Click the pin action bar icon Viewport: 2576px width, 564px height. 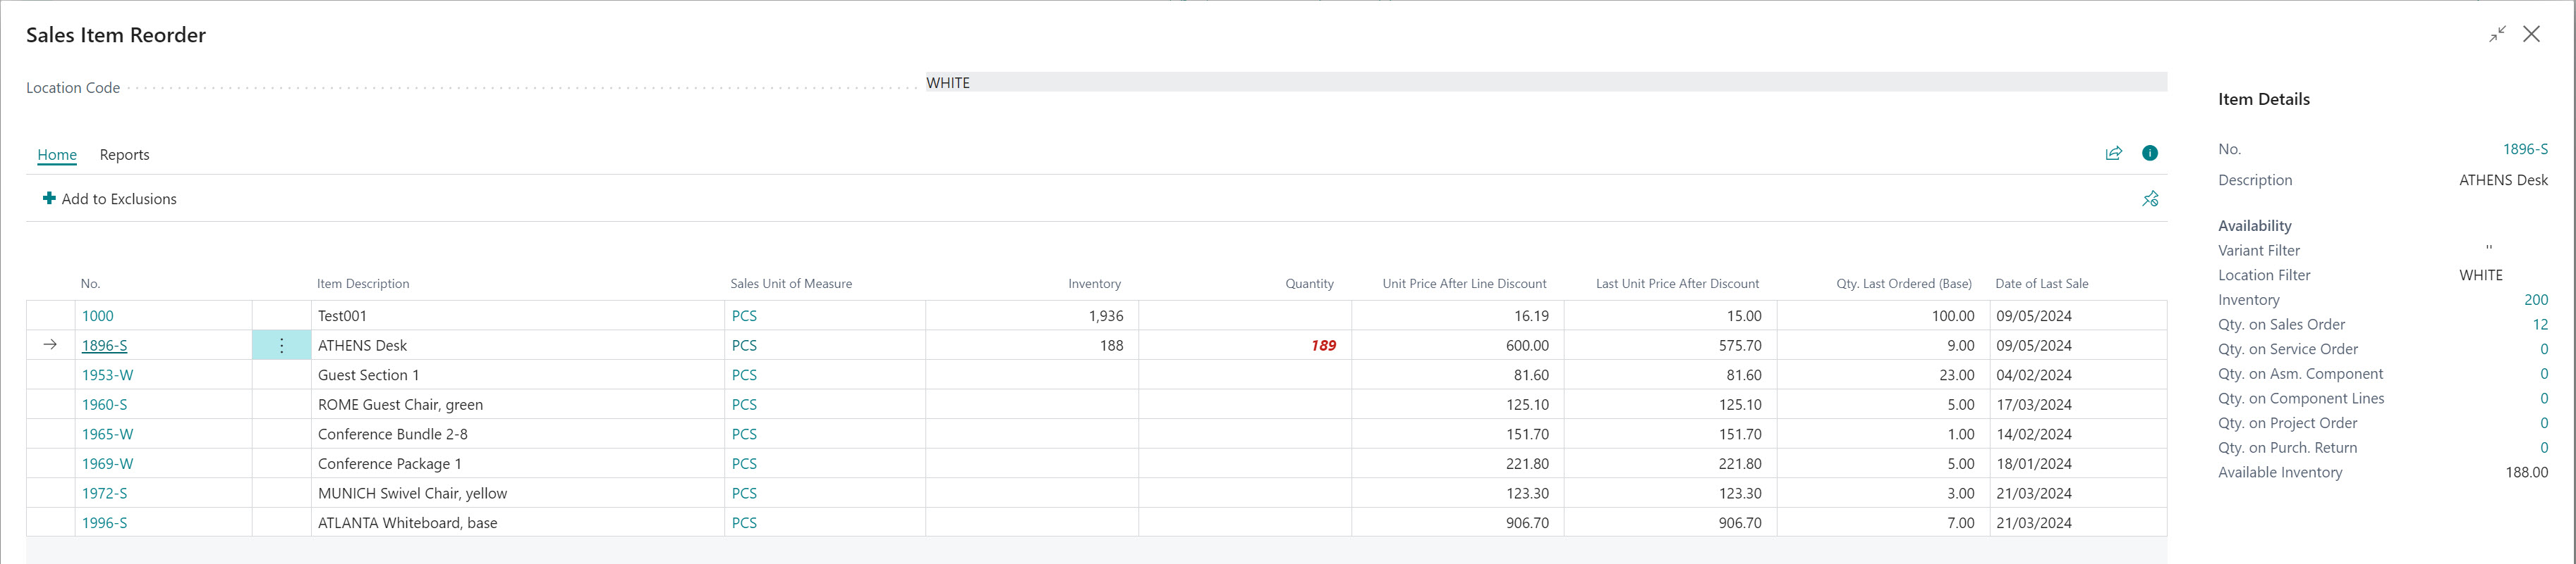click(x=2149, y=200)
